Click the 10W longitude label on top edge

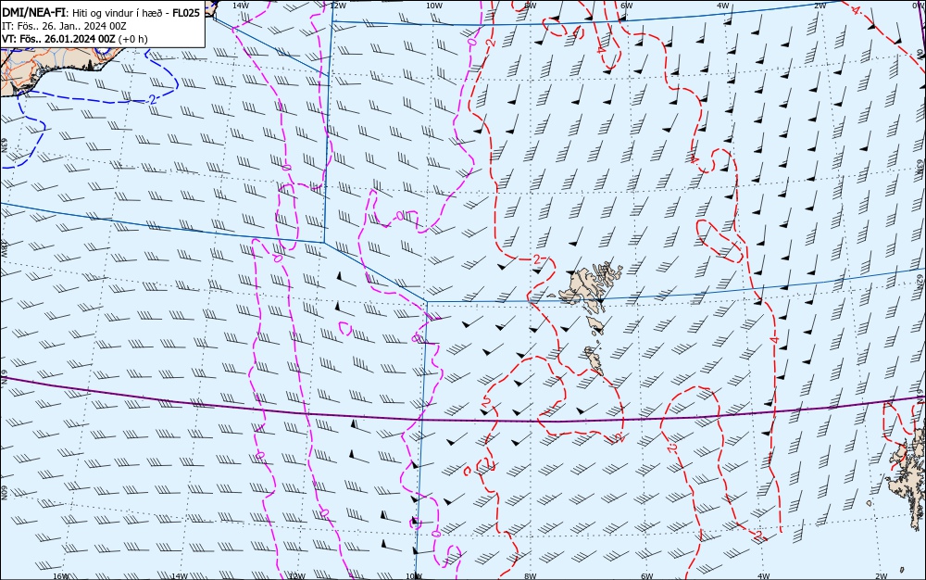[434, 5]
